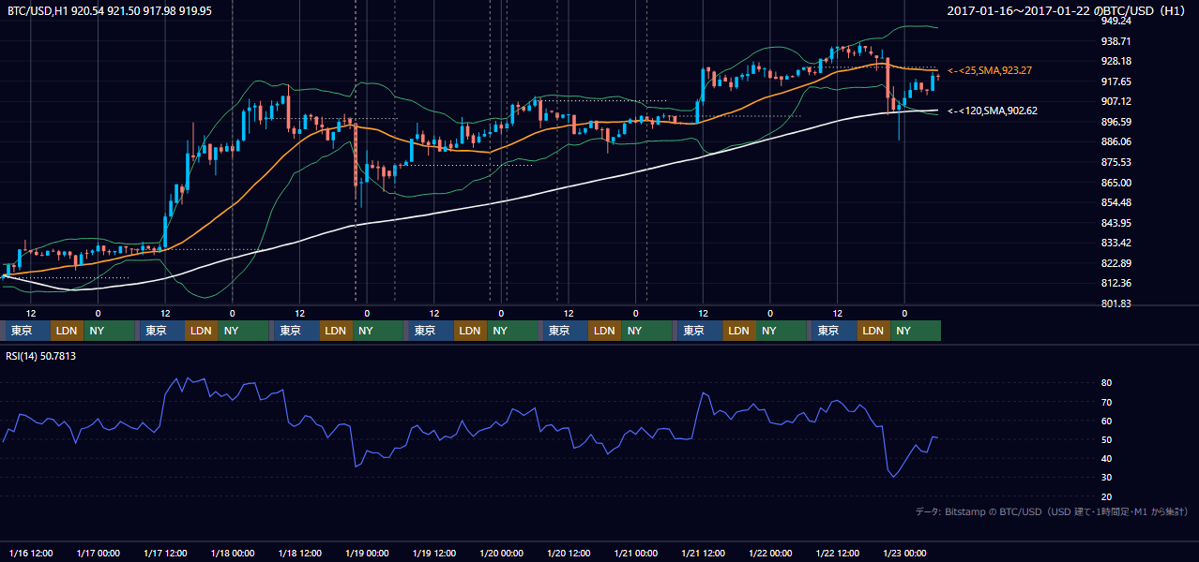Click RSI axis level 50
Viewport: 1199px width, 562px height.
[x=1106, y=439]
